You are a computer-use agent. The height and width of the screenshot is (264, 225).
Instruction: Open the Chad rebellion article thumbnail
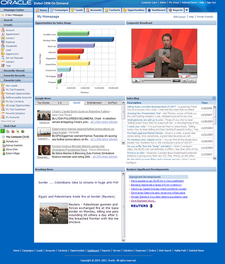[x=44, y=115]
